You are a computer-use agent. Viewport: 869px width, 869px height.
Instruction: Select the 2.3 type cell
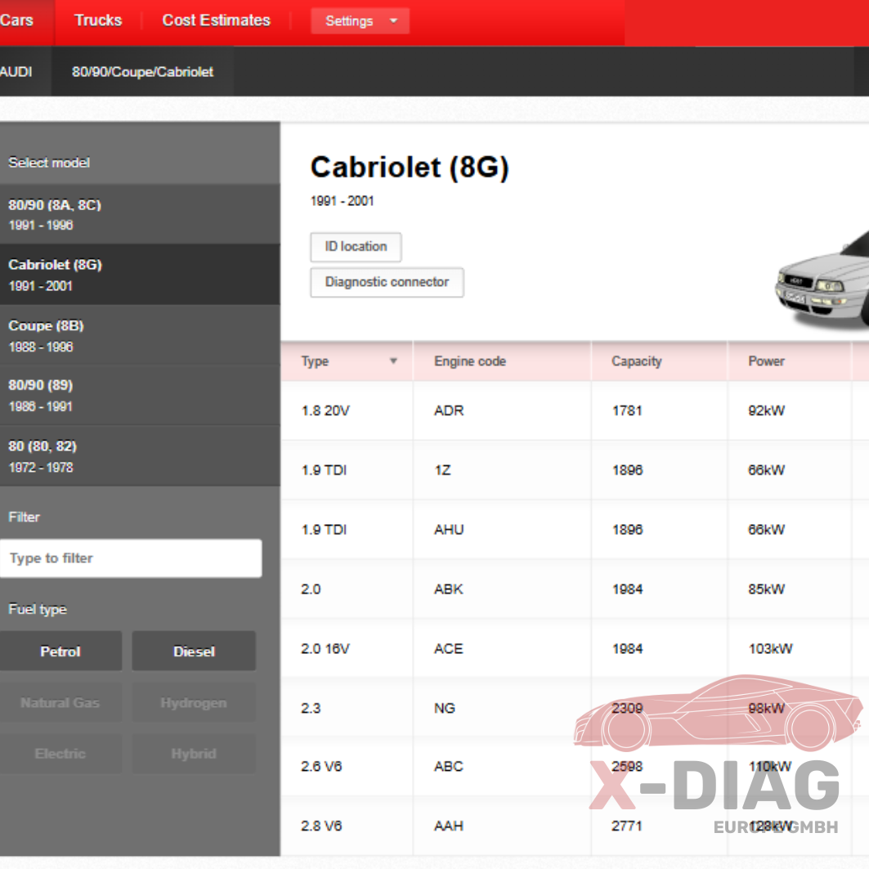[x=311, y=708]
